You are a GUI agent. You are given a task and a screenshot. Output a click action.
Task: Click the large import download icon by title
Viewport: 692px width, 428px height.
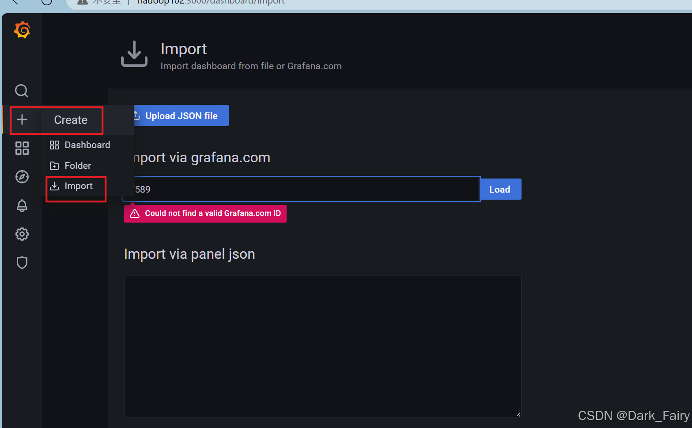coord(134,54)
